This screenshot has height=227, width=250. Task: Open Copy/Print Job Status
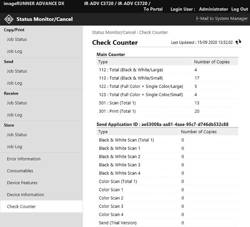pos(17,39)
